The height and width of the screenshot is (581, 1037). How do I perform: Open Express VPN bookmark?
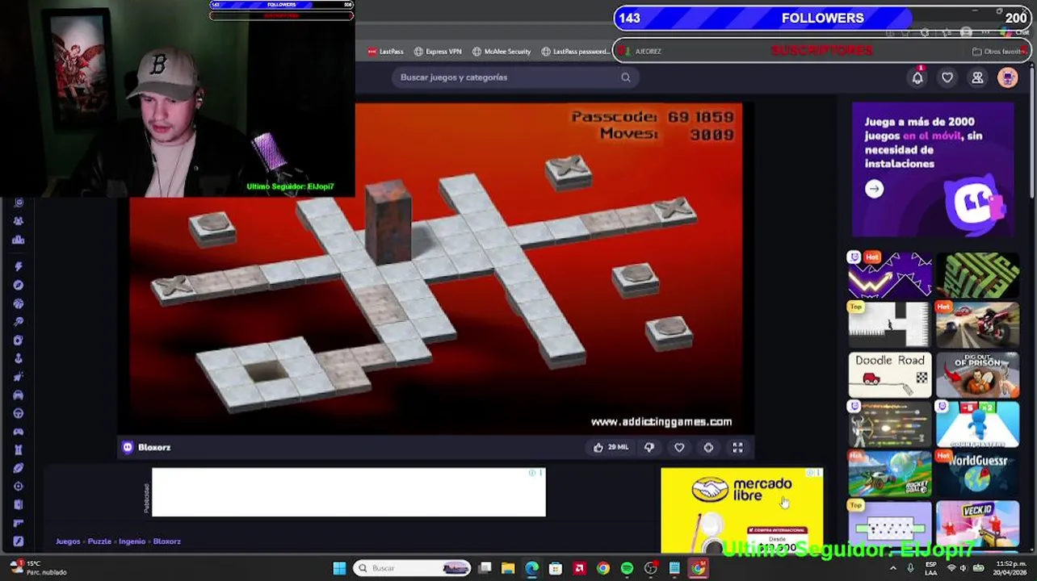tap(438, 51)
